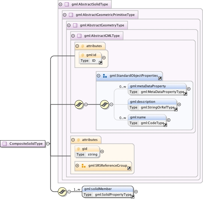The height and width of the screenshot is (199, 203).
Task: Follow the reference arrow on gml:StandardObjectProperties
Action: [160, 78]
